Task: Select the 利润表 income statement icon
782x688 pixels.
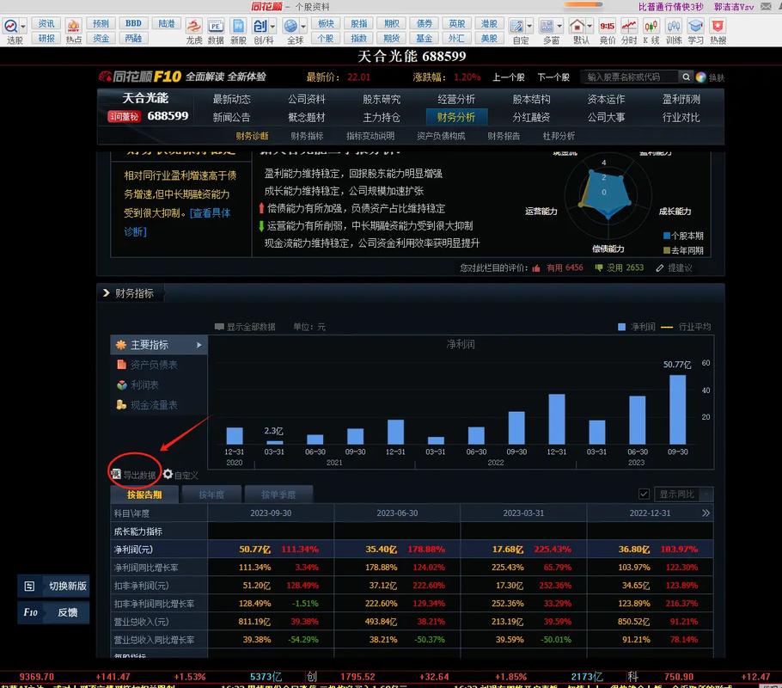Action: point(120,385)
